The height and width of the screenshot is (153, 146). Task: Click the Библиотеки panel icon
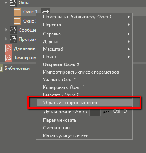point(1,68)
